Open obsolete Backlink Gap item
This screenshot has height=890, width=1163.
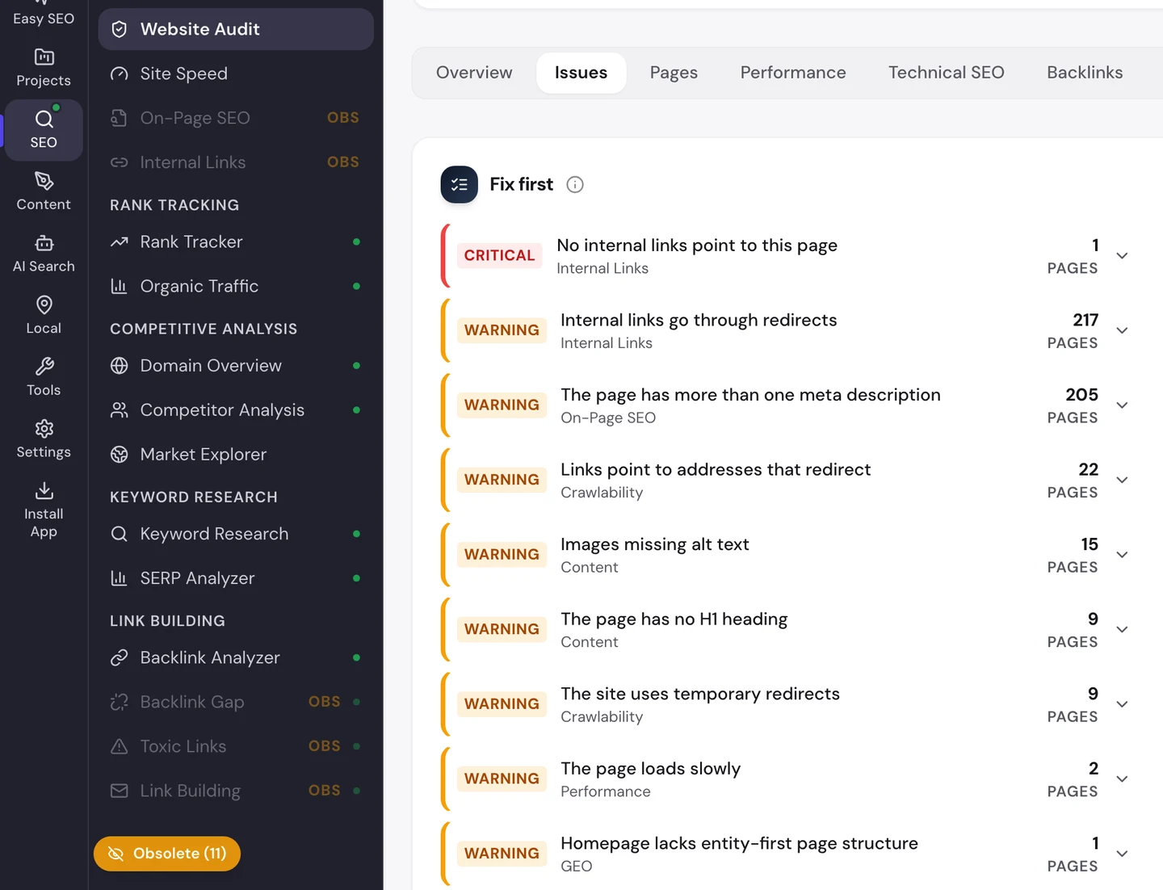pyautogui.click(x=236, y=702)
